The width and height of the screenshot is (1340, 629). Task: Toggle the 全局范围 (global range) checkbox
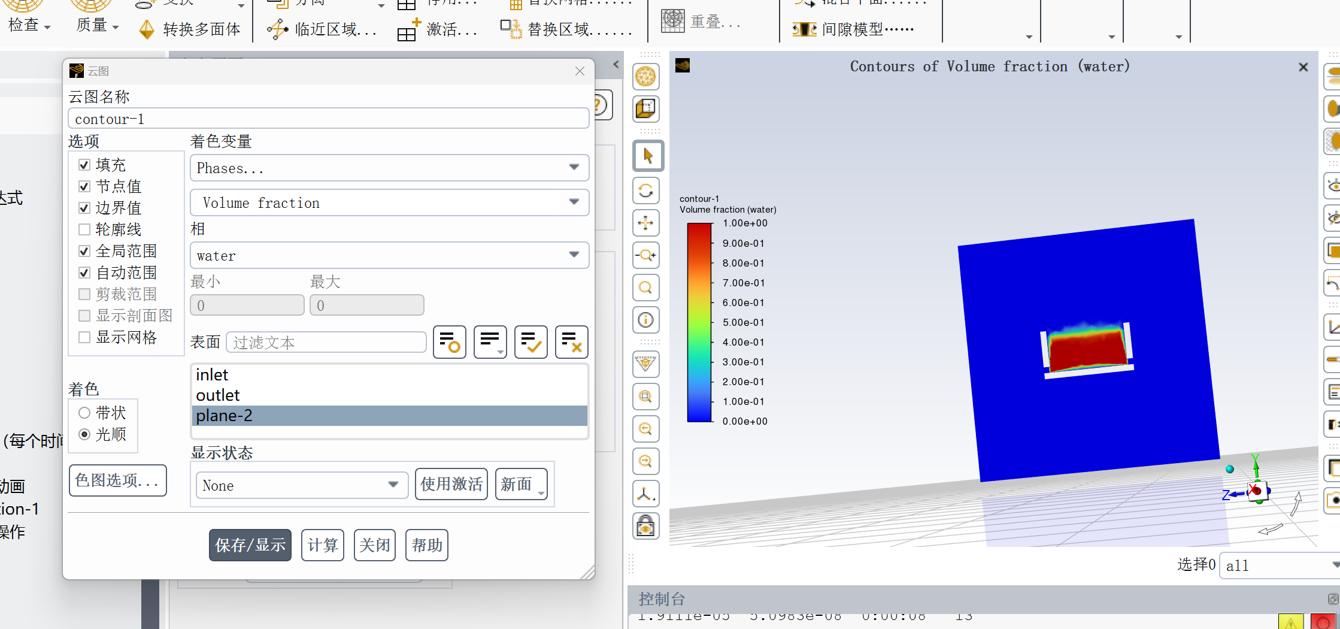tap(84, 251)
